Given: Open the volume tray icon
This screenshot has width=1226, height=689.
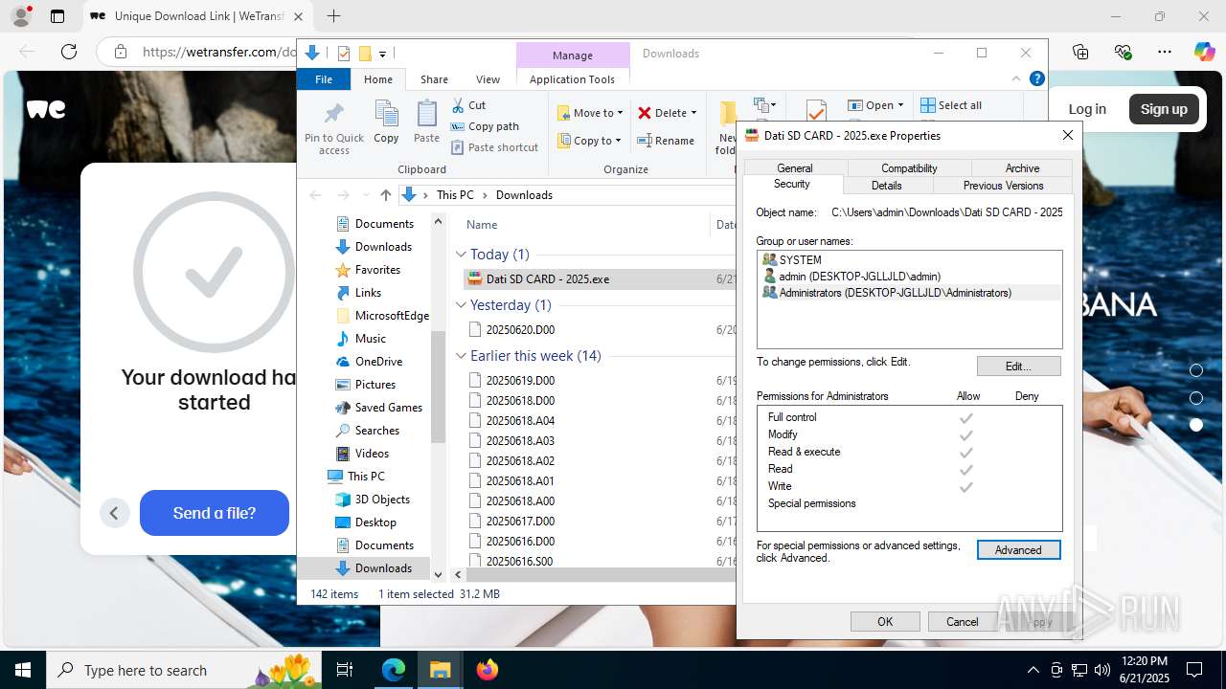Looking at the screenshot, I should [1102, 670].
